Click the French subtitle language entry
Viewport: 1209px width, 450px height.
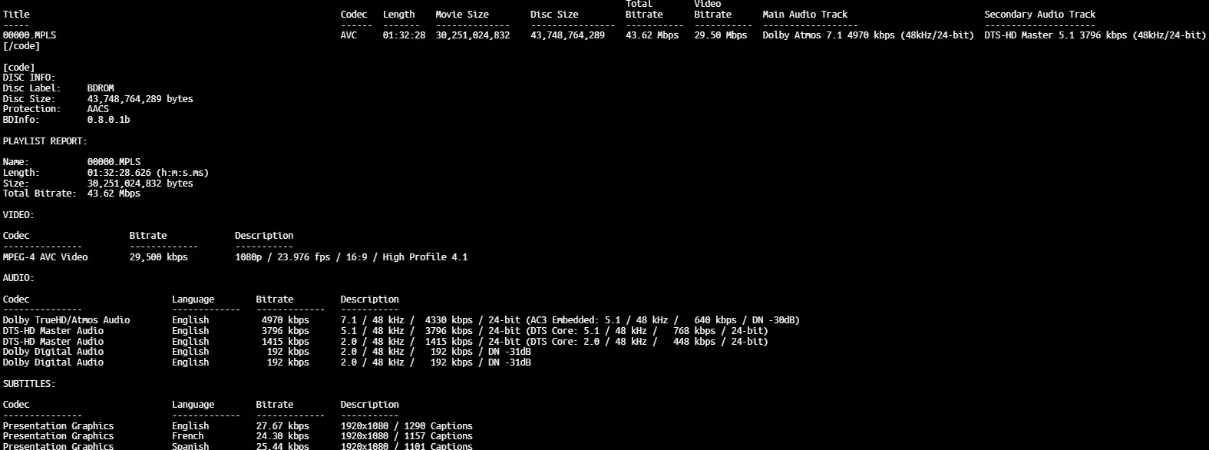point(188,436)
